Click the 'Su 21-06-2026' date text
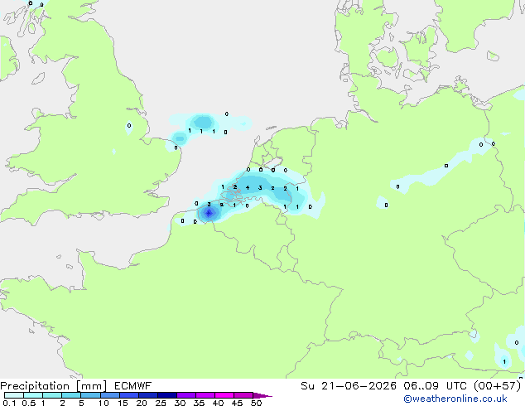The image size is (525, 406). click(349, 386)
